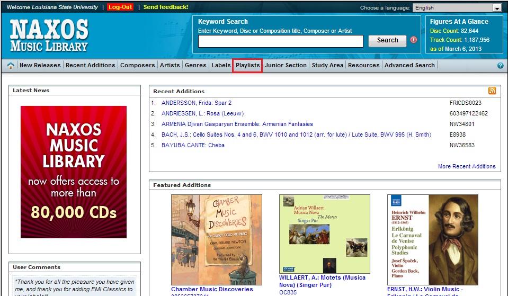Go to the home page icon
This screenshot has width=508, height=296.
pyautogui.click(x=11, y=66)
